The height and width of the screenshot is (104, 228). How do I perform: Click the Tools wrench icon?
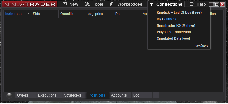tap(87, 4)
